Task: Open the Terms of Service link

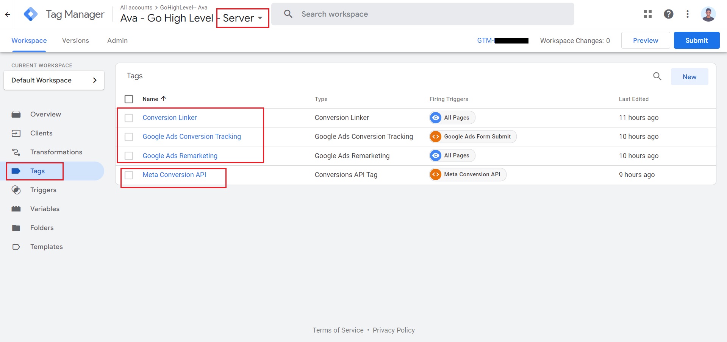Action: coord(338,330)
